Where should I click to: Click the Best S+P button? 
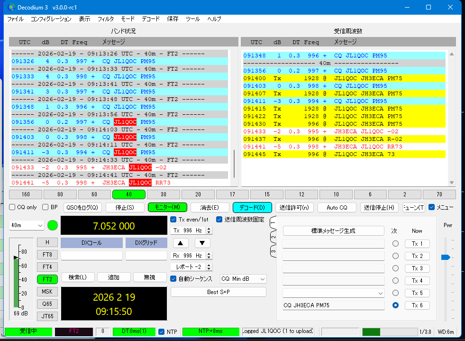click(218, 292)
